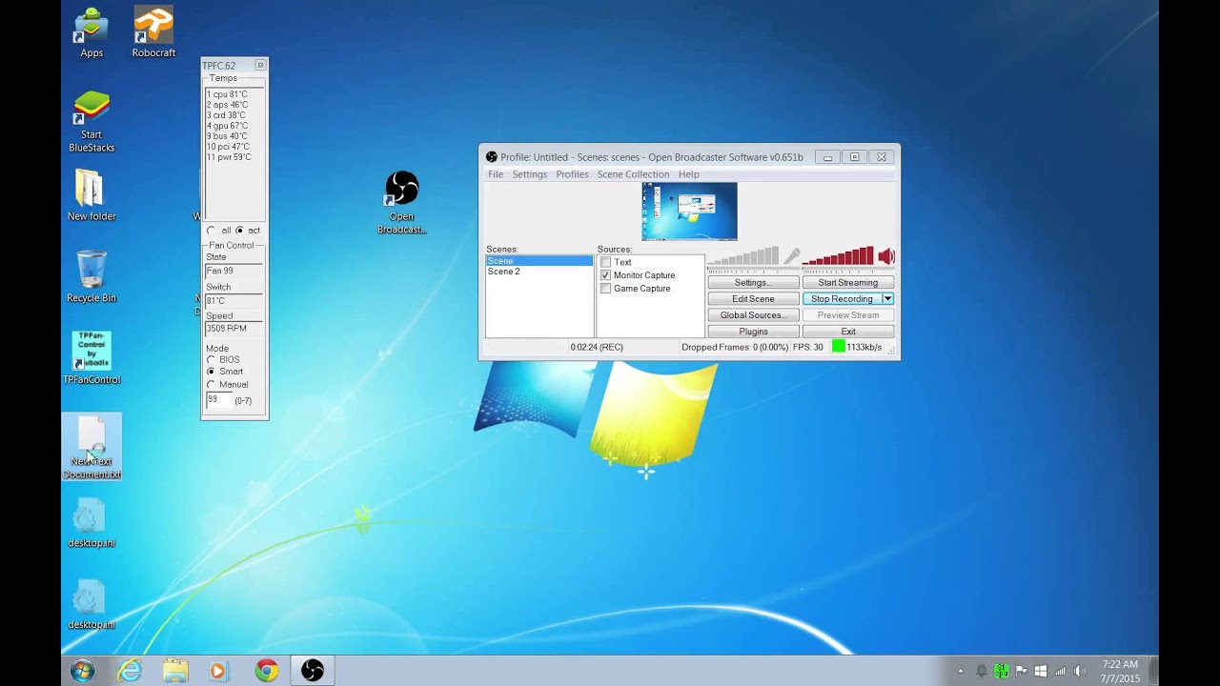Choose Manual fan mode
Viewport: 1220px width, 686px height.
click(211, 385)
